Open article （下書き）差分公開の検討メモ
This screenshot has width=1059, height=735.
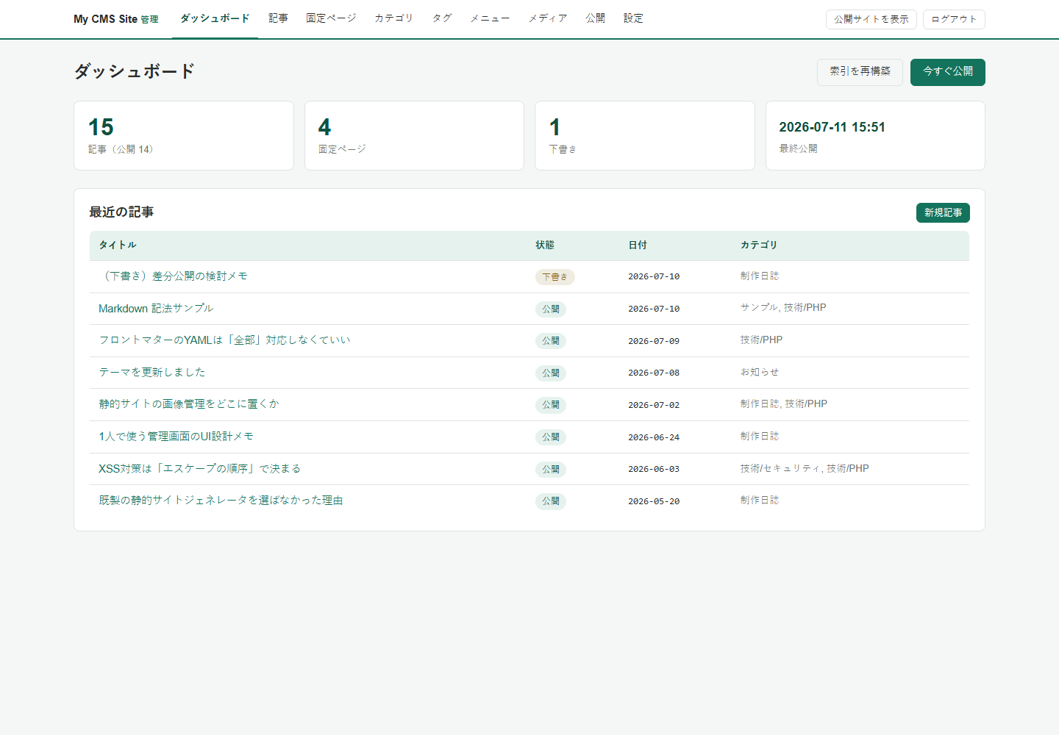173,276
